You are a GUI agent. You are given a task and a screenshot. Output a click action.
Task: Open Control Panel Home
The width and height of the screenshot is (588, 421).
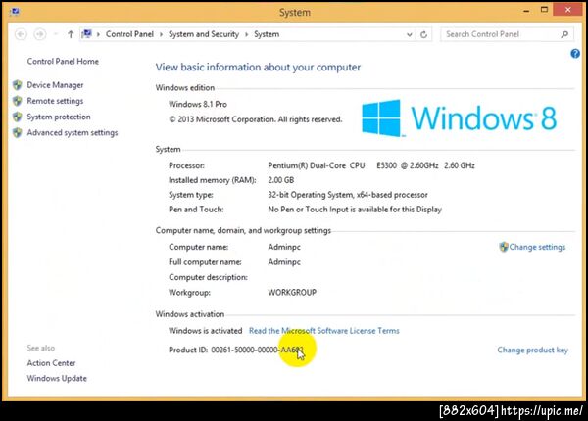point(63,62)
